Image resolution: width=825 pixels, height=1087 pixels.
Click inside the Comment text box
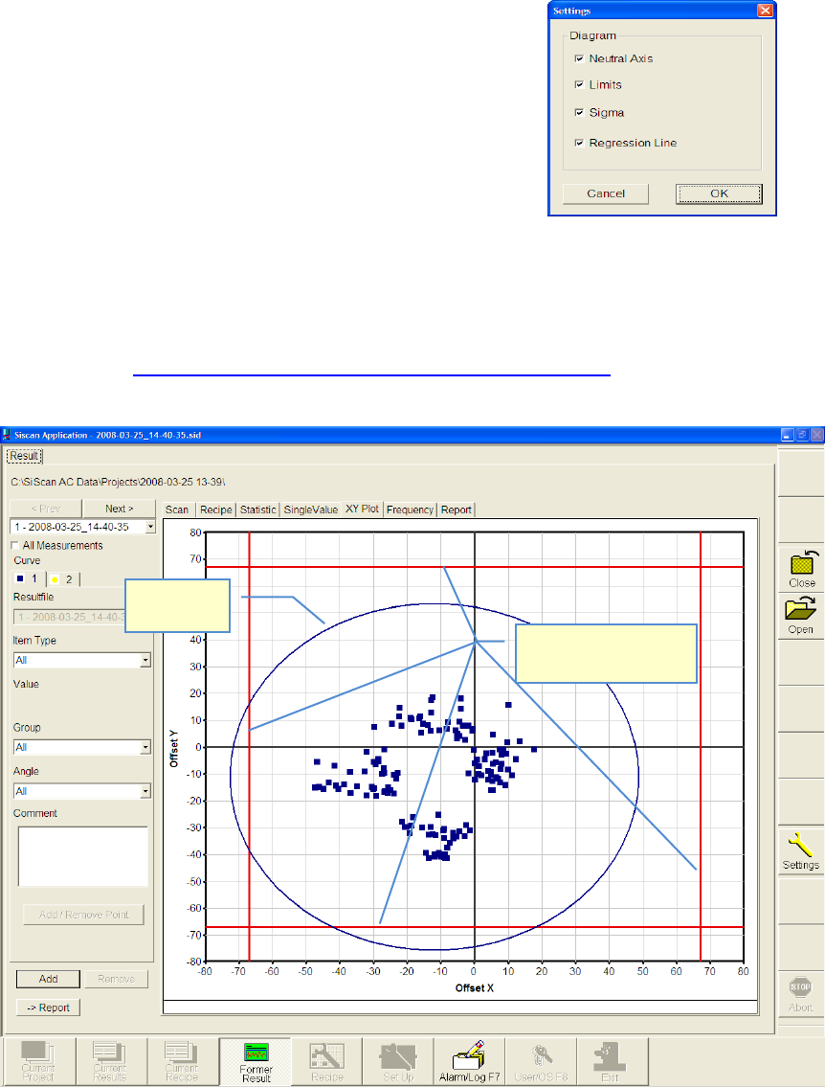click(83, 856)
